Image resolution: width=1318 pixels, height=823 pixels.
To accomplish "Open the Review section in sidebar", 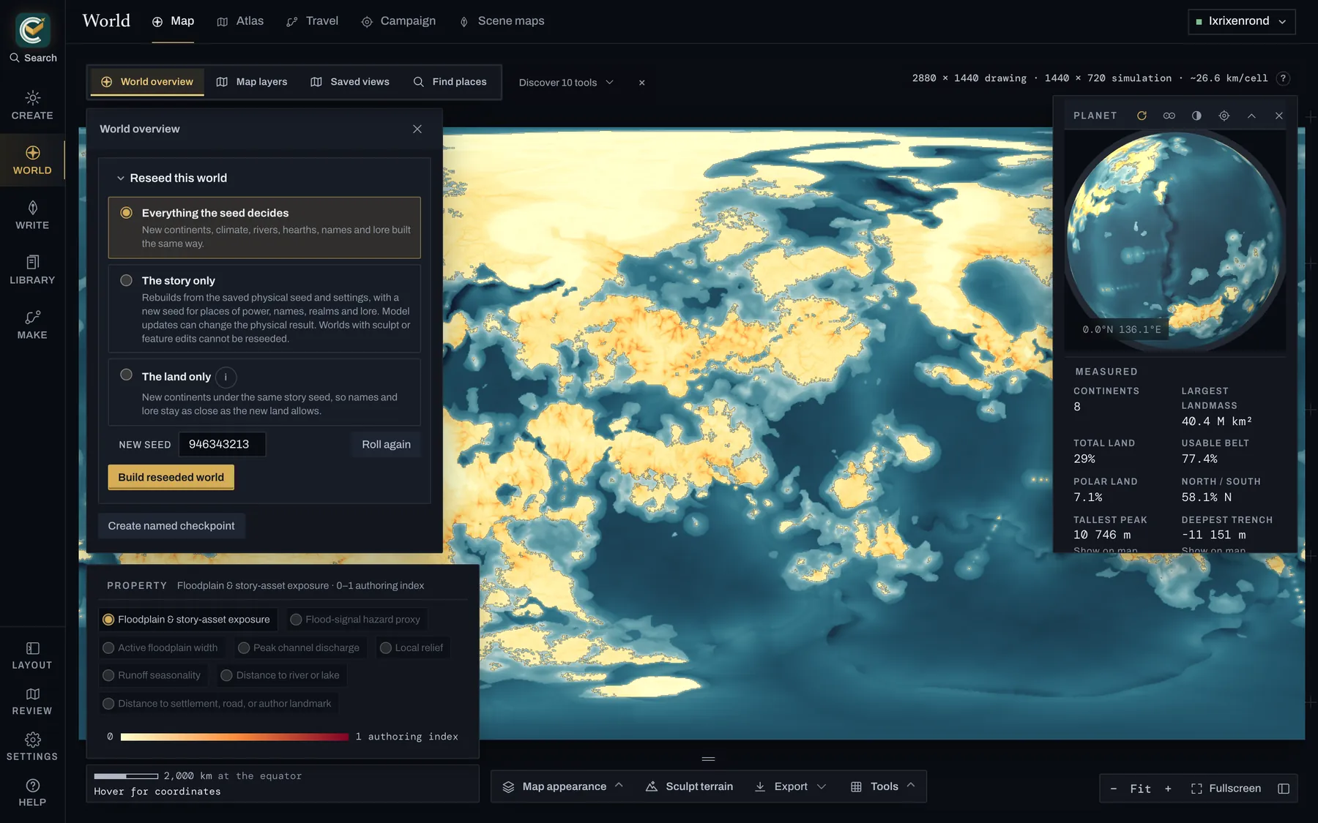I will (x=32, y=701).
